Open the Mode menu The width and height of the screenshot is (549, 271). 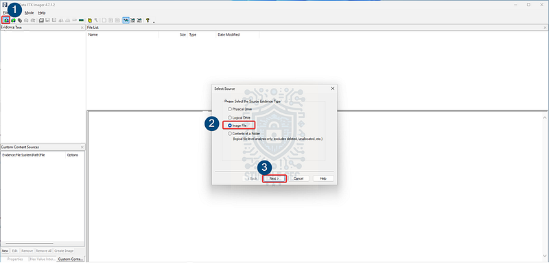click(x=29, y=12)
